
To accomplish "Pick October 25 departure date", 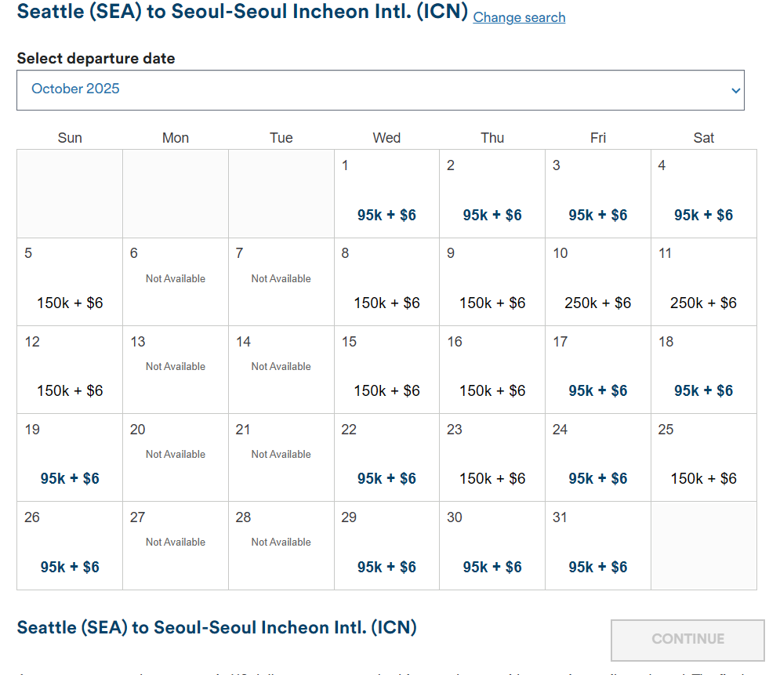I will pyautogui.click(x=704, y=478).
